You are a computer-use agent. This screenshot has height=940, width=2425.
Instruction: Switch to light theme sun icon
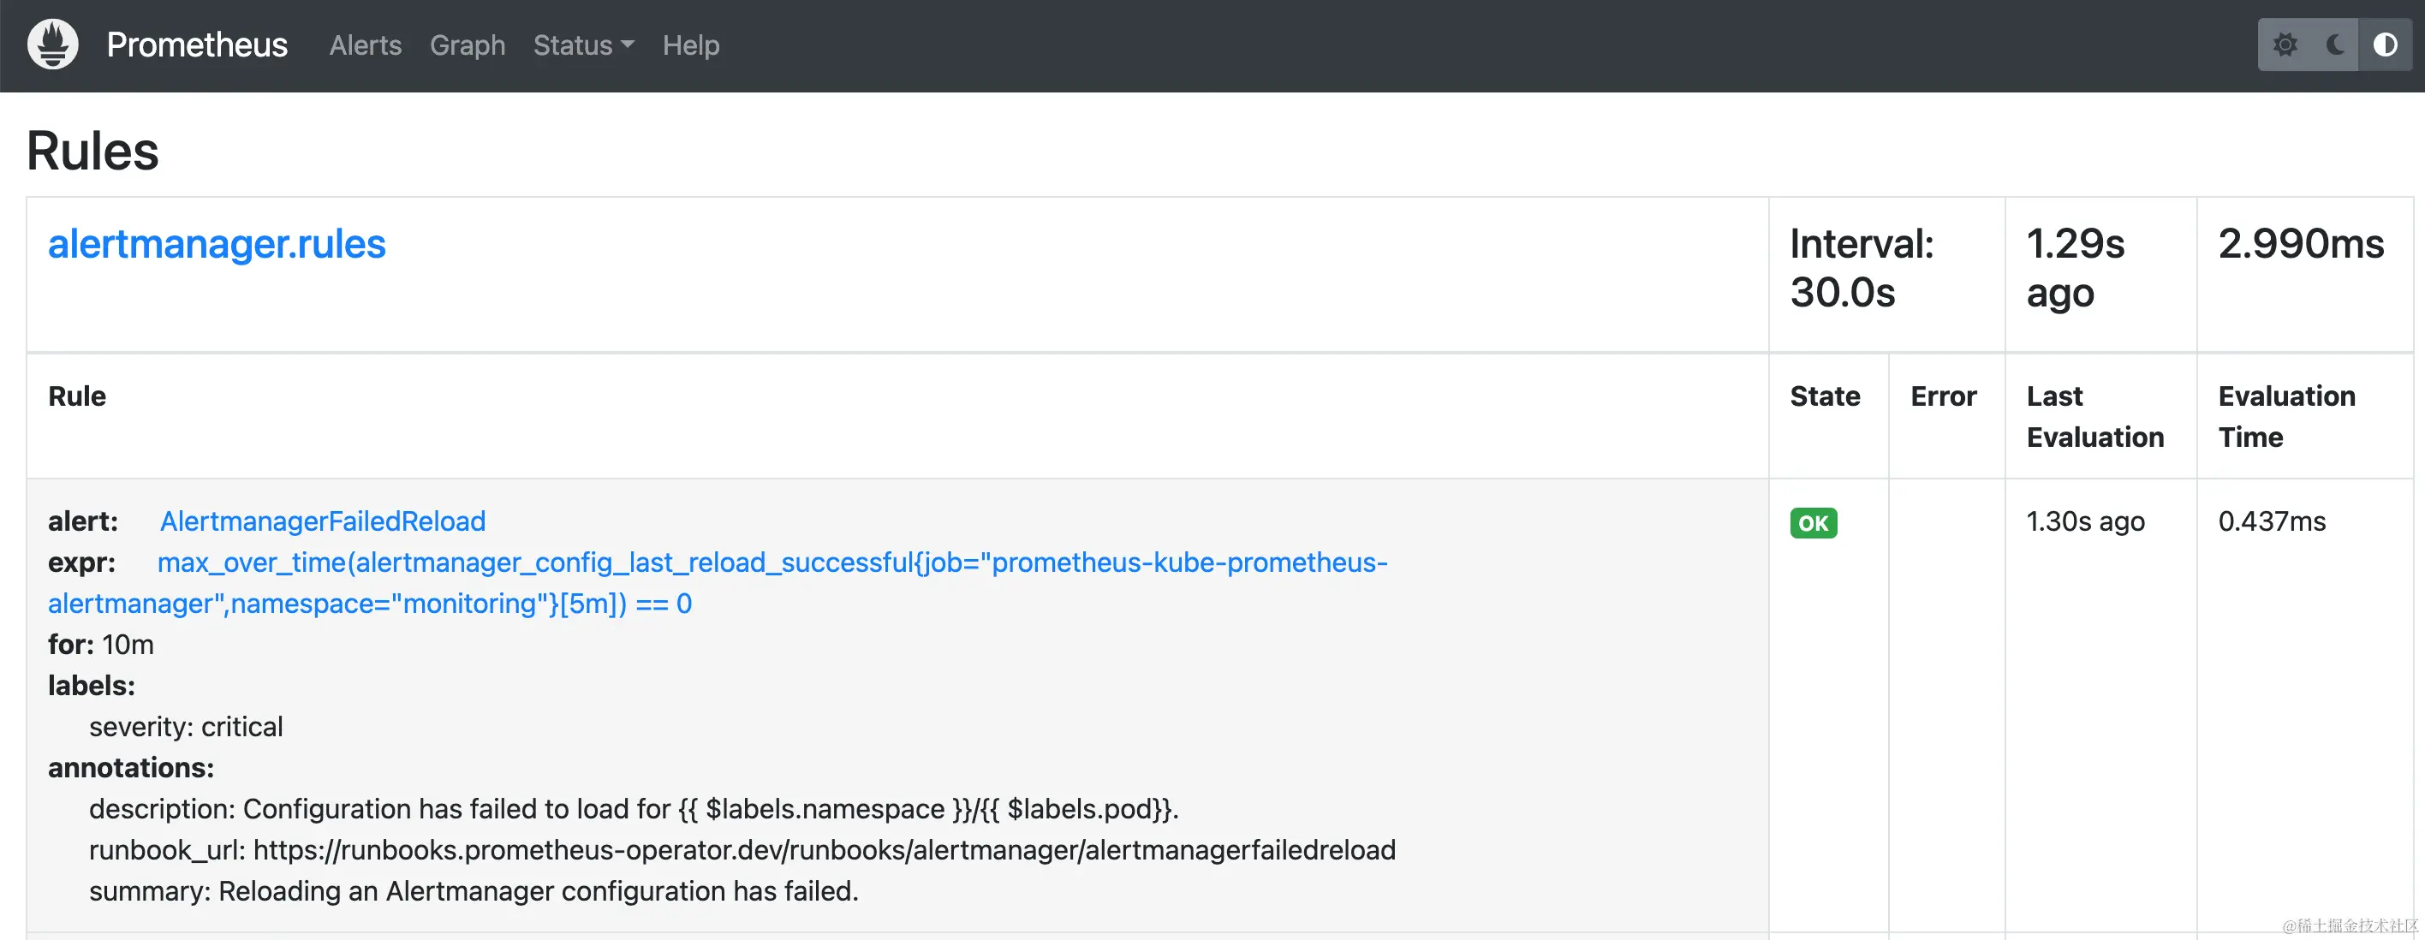click(2285, 45)
